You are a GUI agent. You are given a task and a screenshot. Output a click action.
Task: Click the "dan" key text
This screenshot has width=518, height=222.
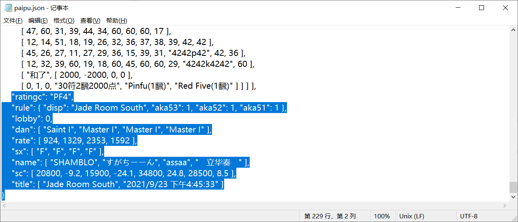click(22, 130)
